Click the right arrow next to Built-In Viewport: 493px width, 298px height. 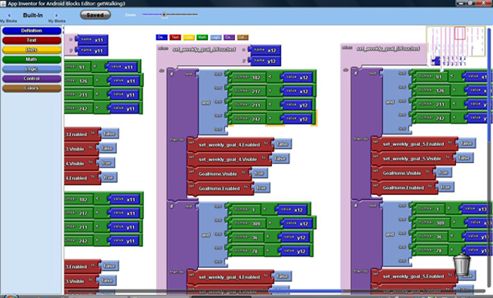[x=56, y=15]
